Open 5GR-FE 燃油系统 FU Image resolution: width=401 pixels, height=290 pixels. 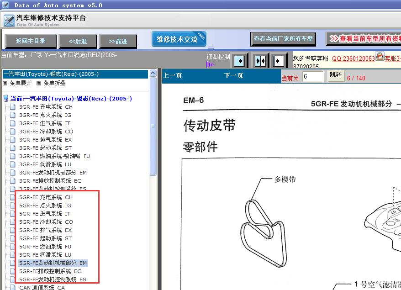45,247
